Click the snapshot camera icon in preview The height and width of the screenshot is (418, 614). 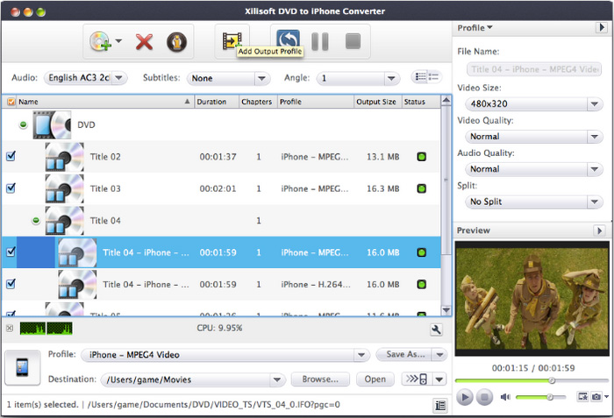(596, 397)
